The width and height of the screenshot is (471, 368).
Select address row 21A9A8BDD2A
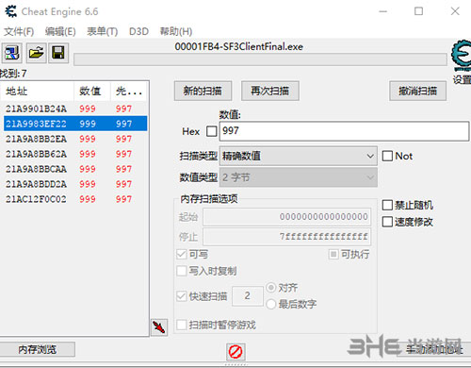tap(75, 184)
